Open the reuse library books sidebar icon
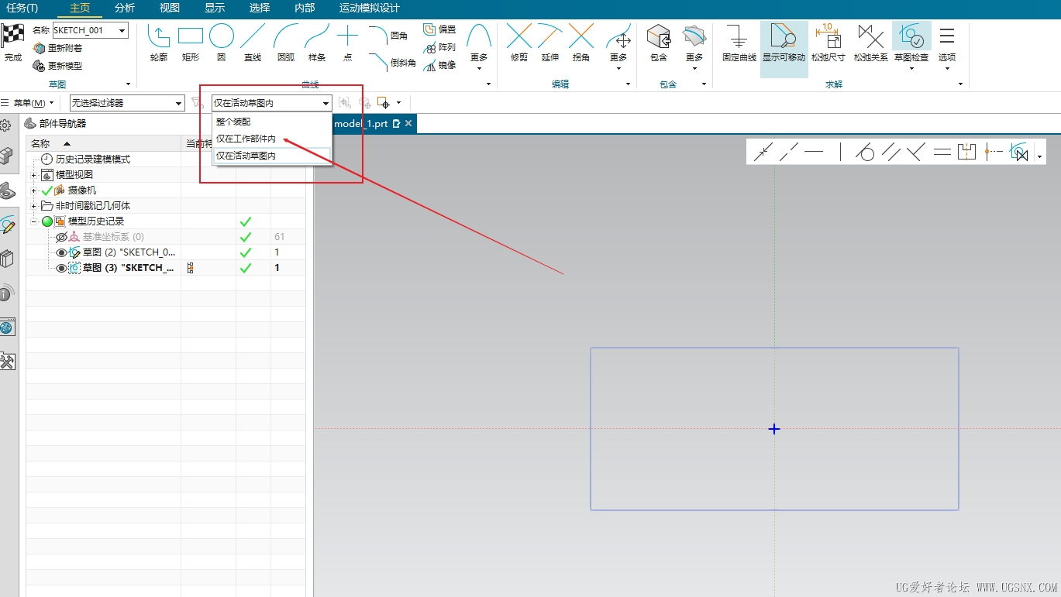The width and height of the screenshot is (1061, 597). (x=7, y=259)
